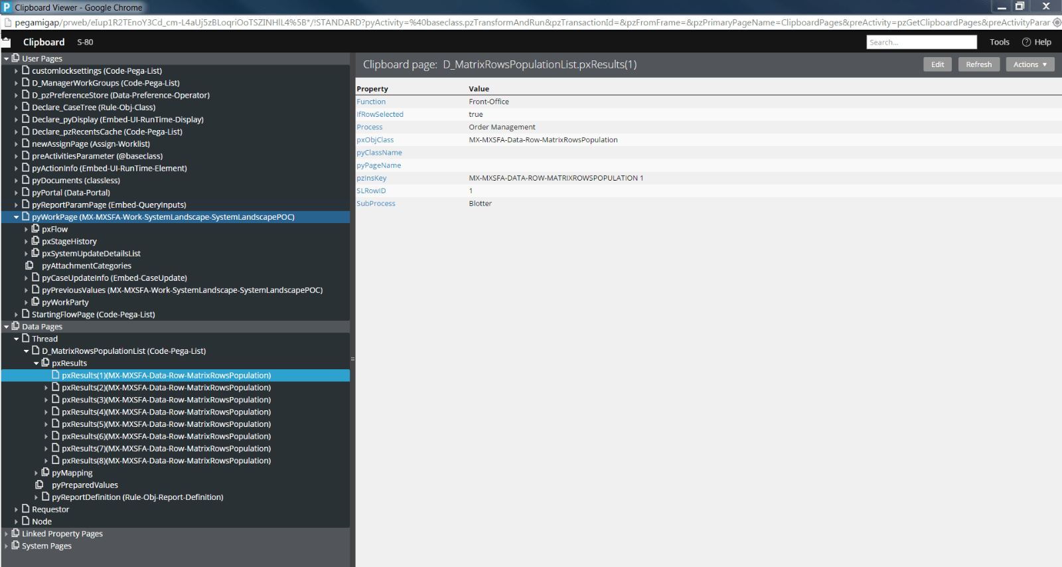Viewport: 1062px width, 567px height.
Task: Expand the System Pages section arrow
Action: 7,546
